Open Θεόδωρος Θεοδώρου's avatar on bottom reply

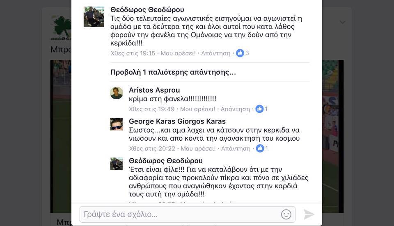click(117, 164)
